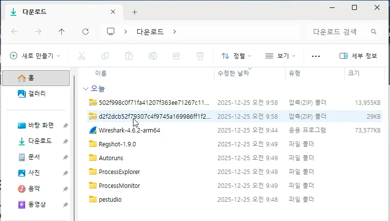
Task: Go up one folder with Up arrow
Action: tap(61, 31)
